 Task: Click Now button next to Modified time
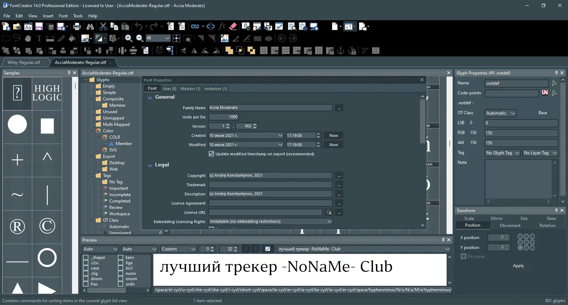coord(334,145)
